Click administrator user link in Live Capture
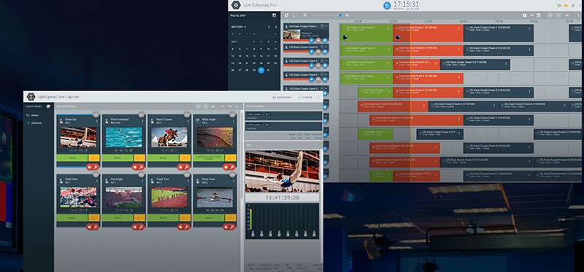The height and width of the screenshot is (272, 584). (x=283, y=97)
